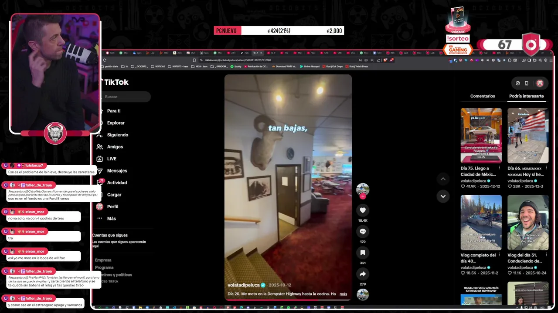Viewport: 558px width, 313px height.
Task: Open the Online Notepad bookmark
Action: [x=310, y=67]
